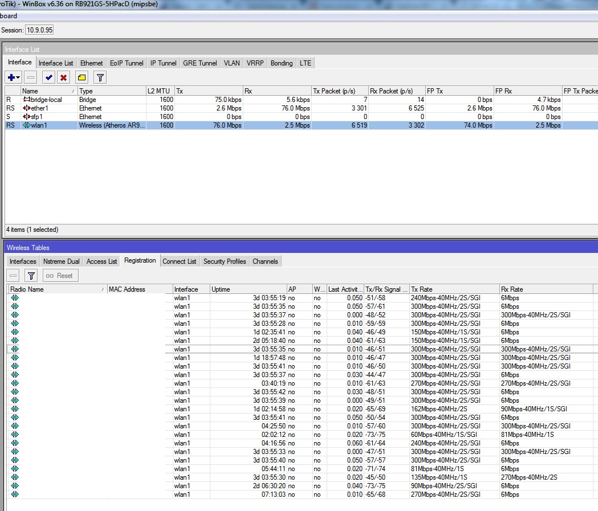This screenshot has height=511, width=598.
Task: Click client icon in row with uptime 03:40:19
Action: pyautogui.click(x=14, y=383)
